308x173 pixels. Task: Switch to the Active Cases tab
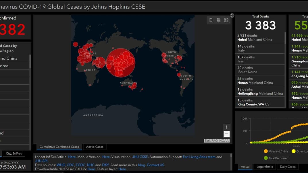click(x=95, y=147)
